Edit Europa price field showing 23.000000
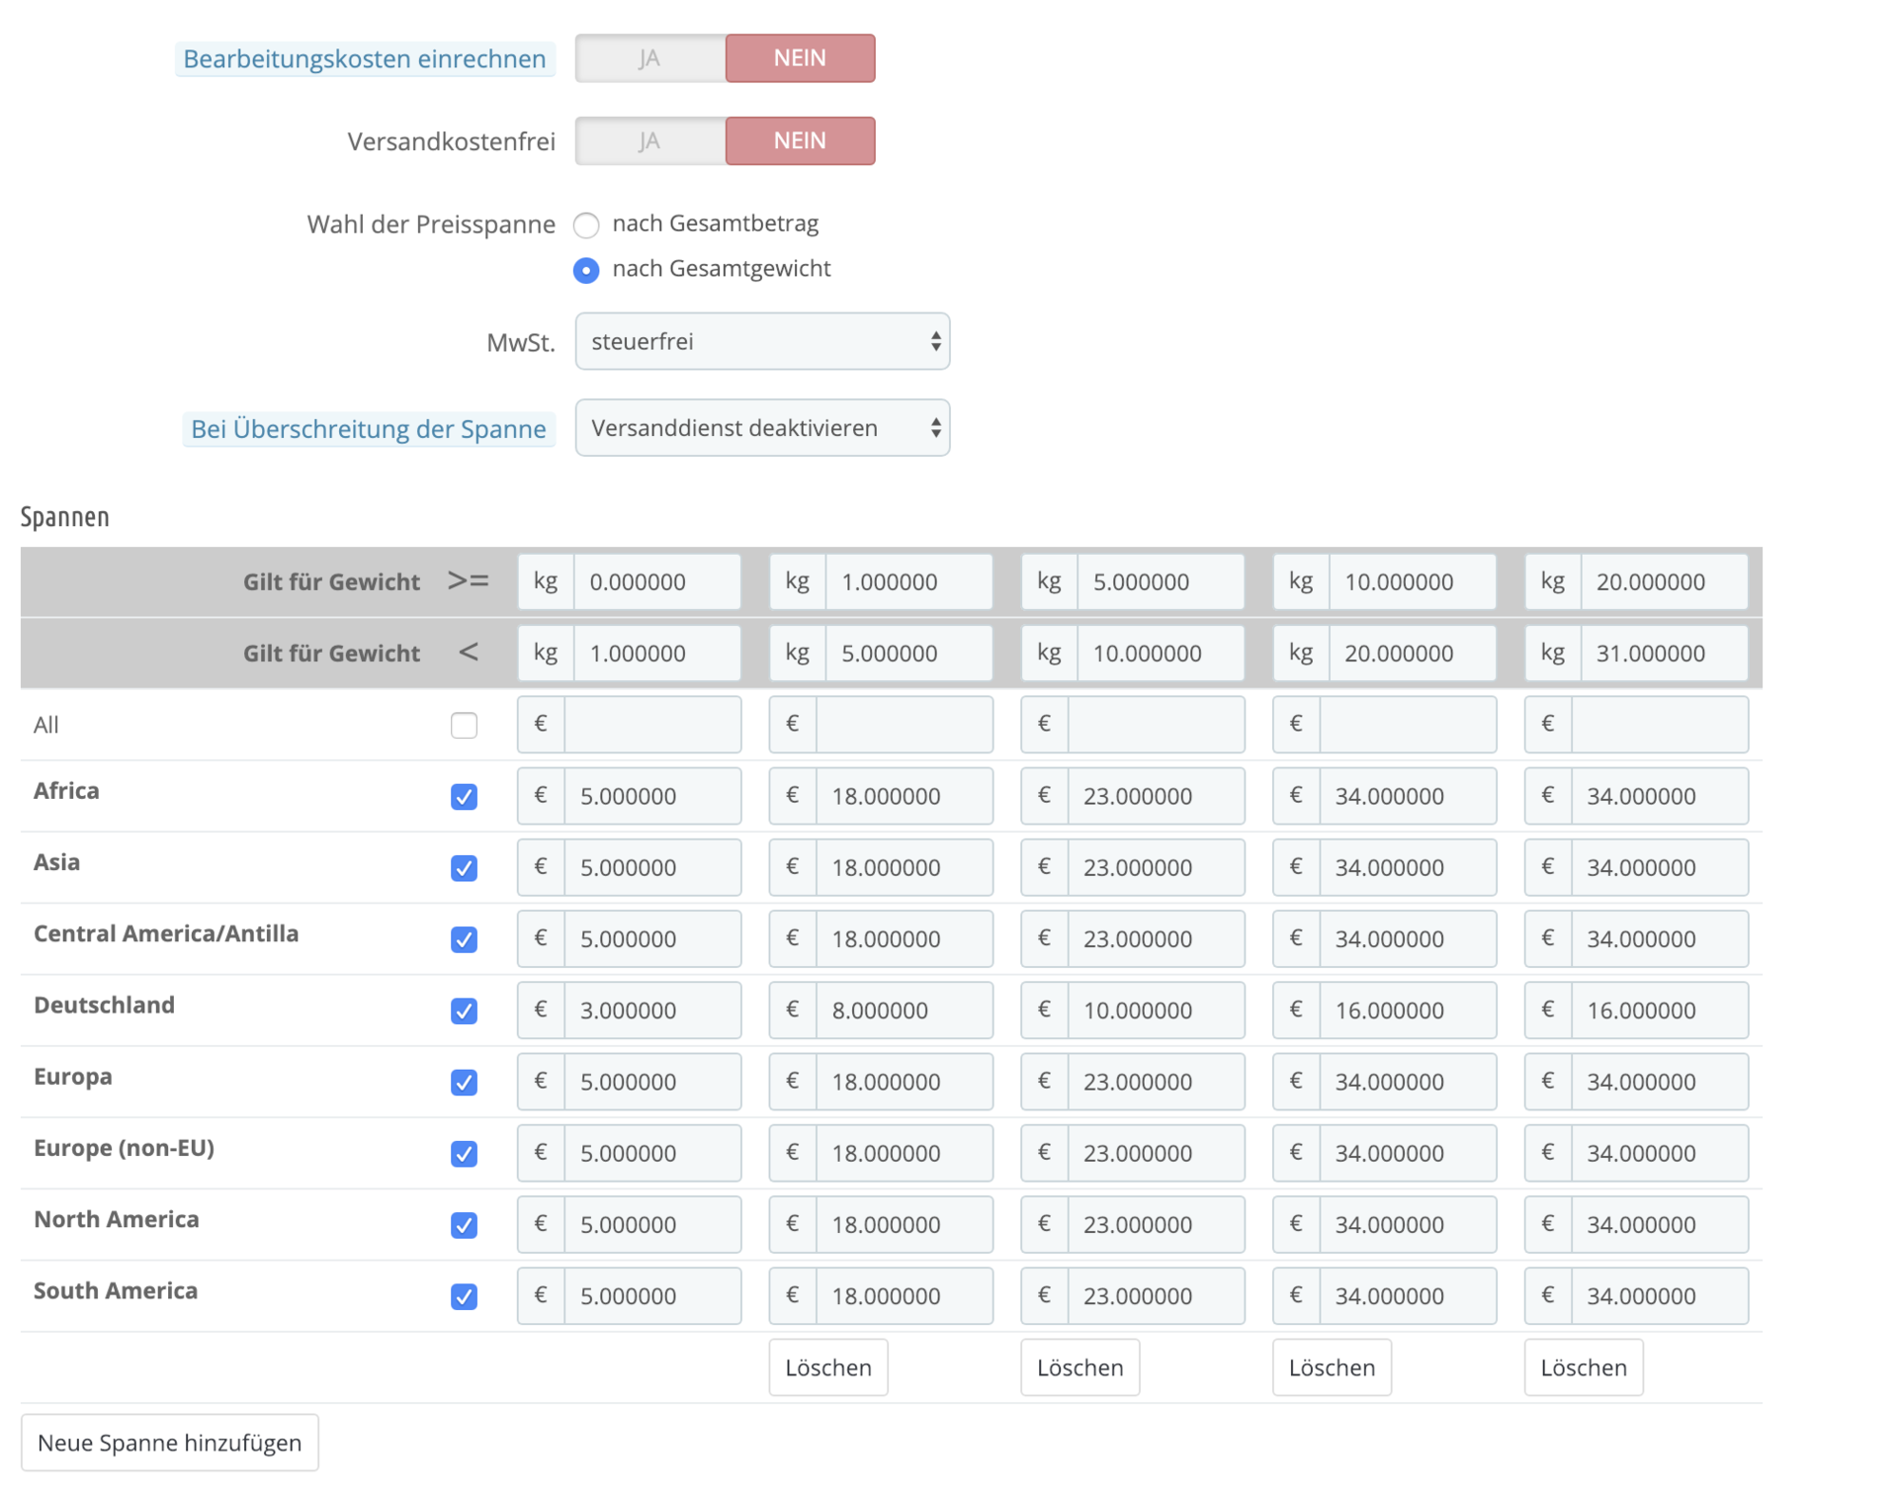 [x=1154, y=1082]
